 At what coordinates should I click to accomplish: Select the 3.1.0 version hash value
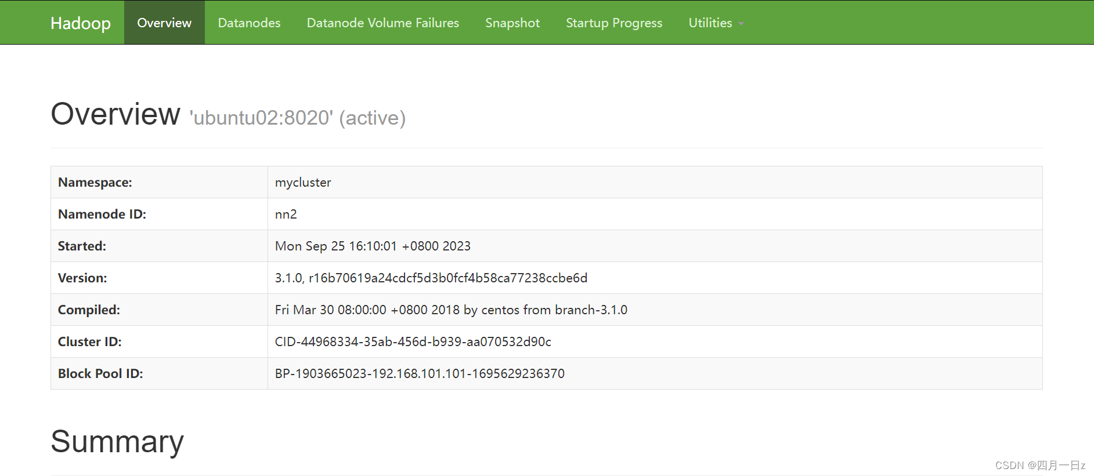431,278
